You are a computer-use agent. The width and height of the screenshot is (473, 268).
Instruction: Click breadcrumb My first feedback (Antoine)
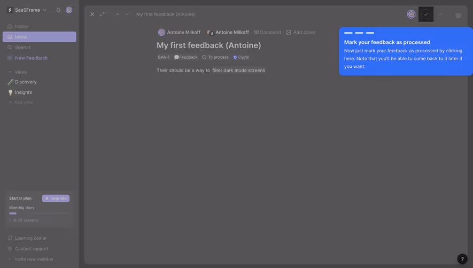(166, 14)
